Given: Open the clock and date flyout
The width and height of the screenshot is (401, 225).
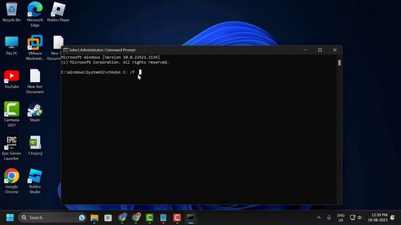Looking at the screenshot, I should pos(377,217).
